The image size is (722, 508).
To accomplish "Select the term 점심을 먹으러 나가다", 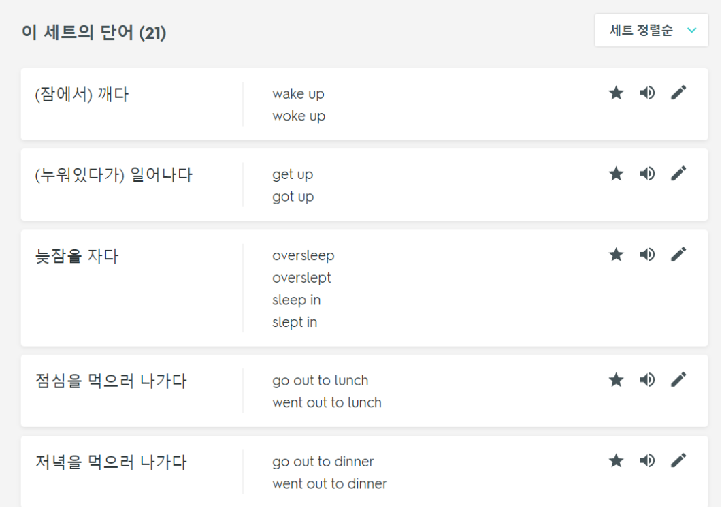I will tap(111, 381).
